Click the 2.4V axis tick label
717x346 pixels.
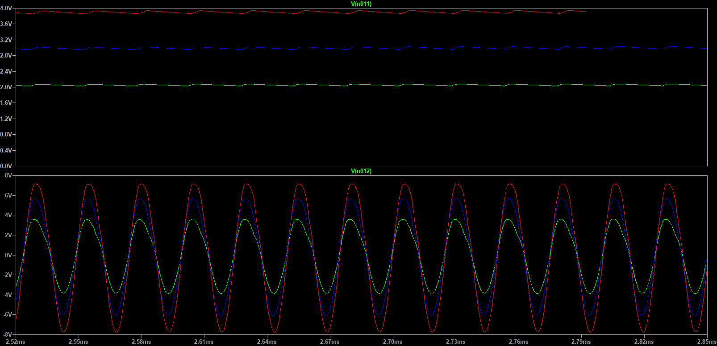6,71
